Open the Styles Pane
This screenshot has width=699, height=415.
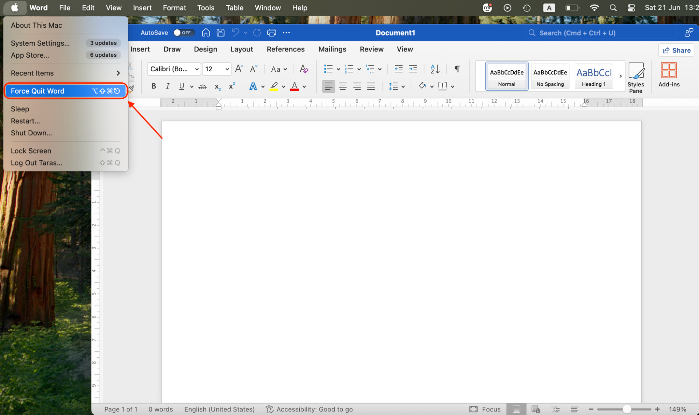(x=636, y=77)
